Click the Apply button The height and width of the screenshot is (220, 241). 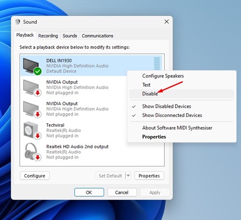(x=155, y=192)
